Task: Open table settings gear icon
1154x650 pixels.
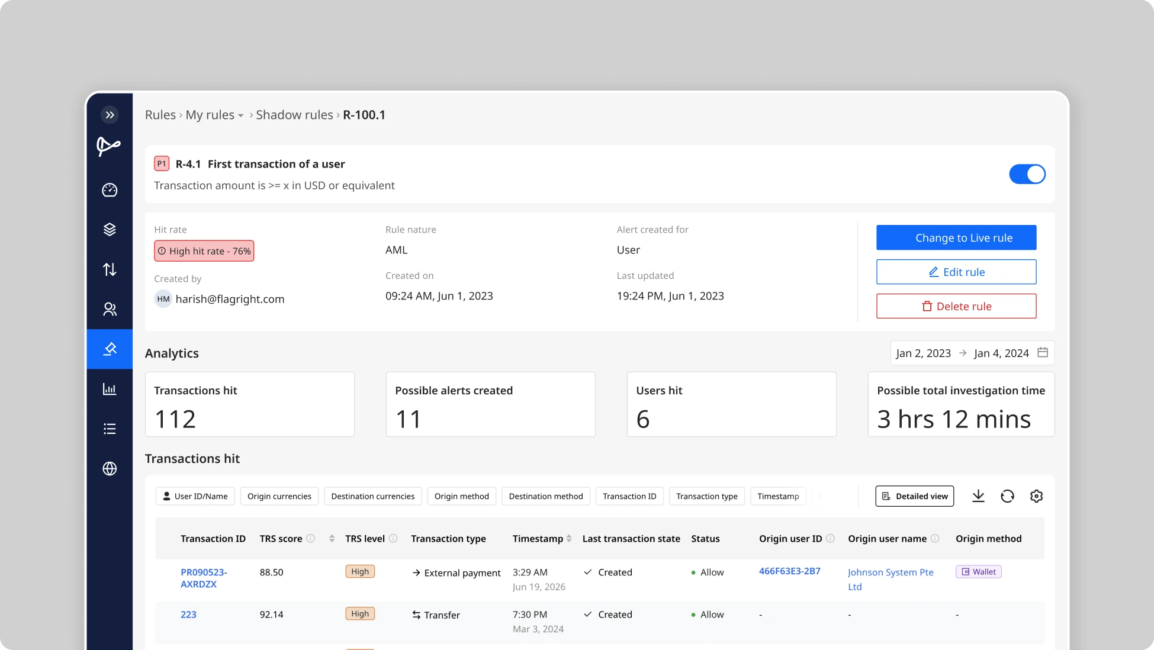Action: pyautogui.click(x=1036, y=496)
